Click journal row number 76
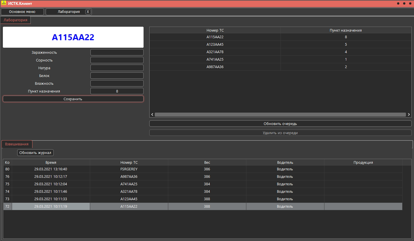 point(7,177)
